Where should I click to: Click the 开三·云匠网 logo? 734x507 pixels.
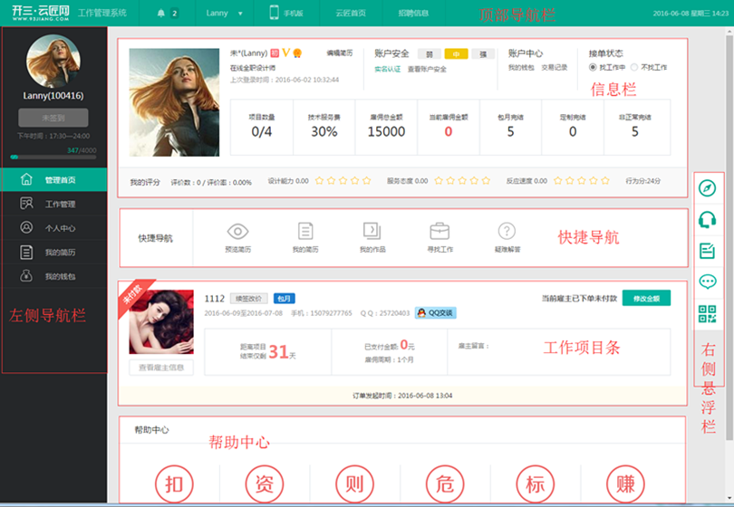tap(41, 13)
